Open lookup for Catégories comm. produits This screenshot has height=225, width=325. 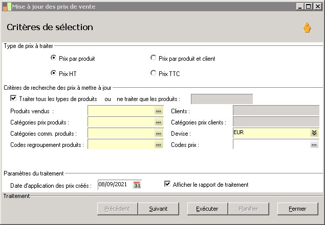pyautogui.click(x=159, y=134)
